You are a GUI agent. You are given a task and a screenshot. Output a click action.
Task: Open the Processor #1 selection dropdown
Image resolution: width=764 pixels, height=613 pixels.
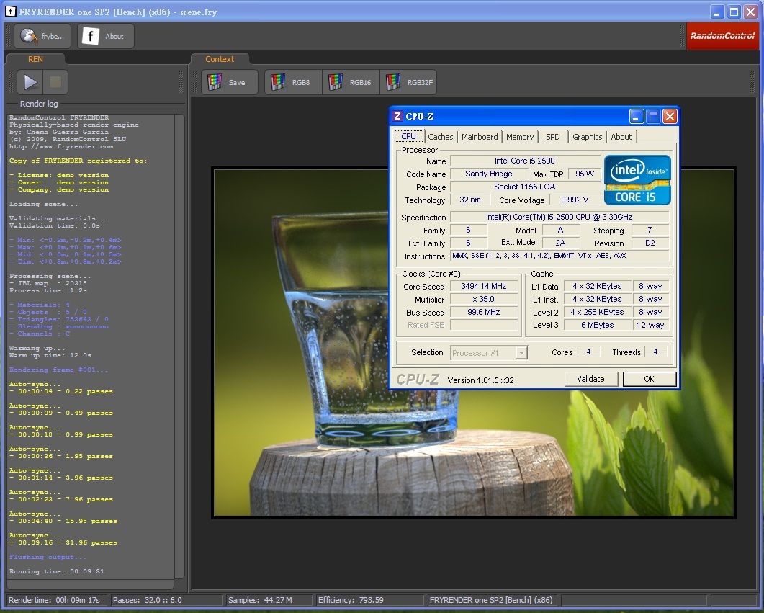(489, 353)
